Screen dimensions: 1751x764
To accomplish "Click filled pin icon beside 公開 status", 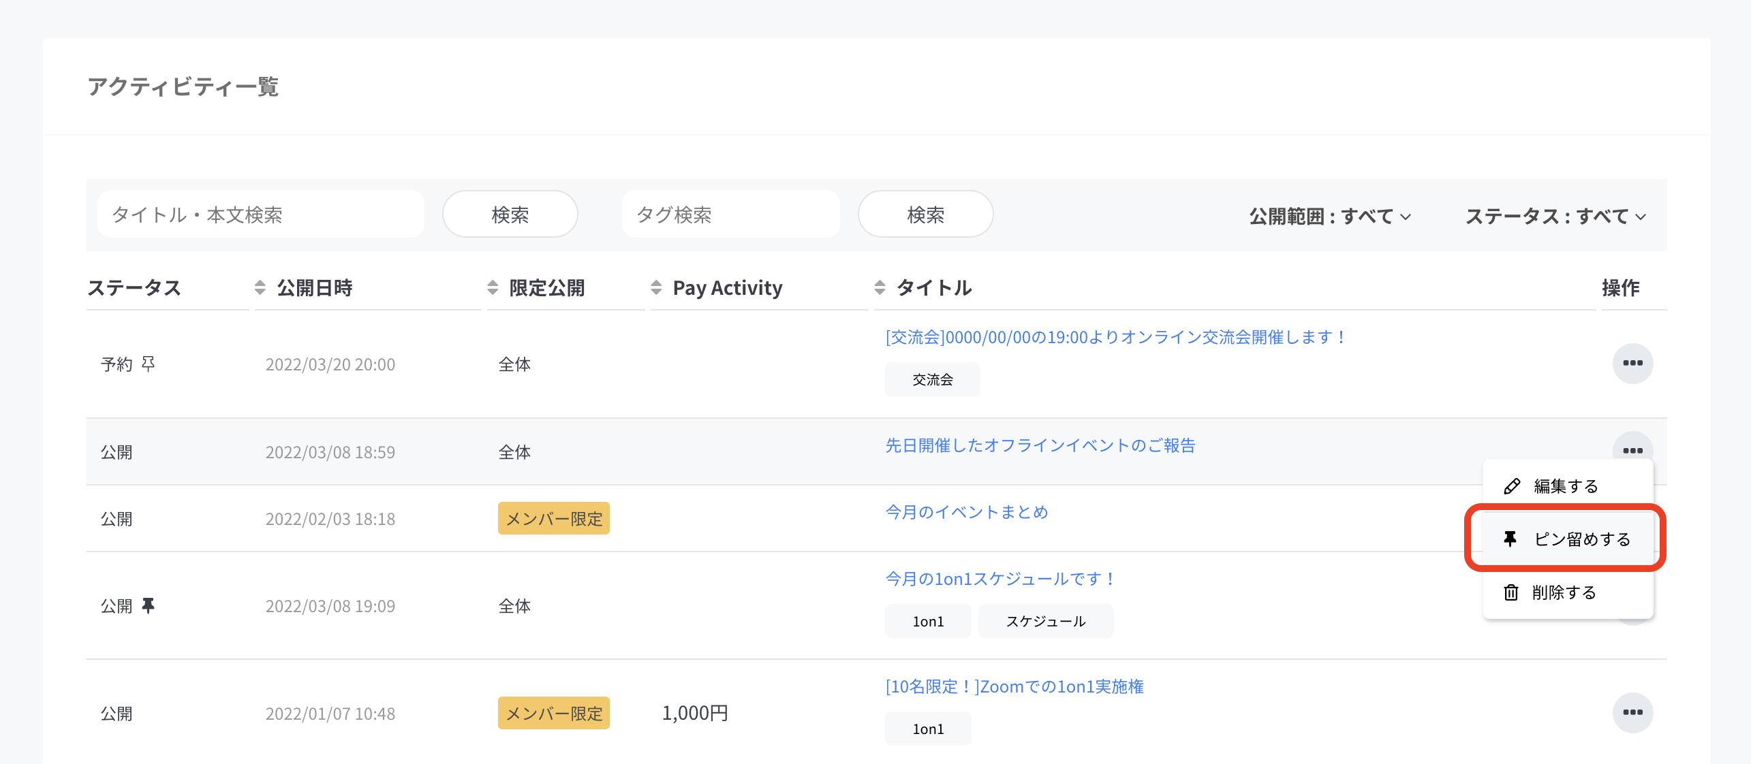I will point(148,605).
